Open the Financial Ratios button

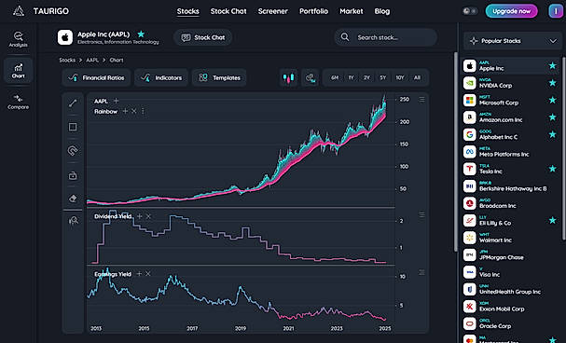(96, 78)
